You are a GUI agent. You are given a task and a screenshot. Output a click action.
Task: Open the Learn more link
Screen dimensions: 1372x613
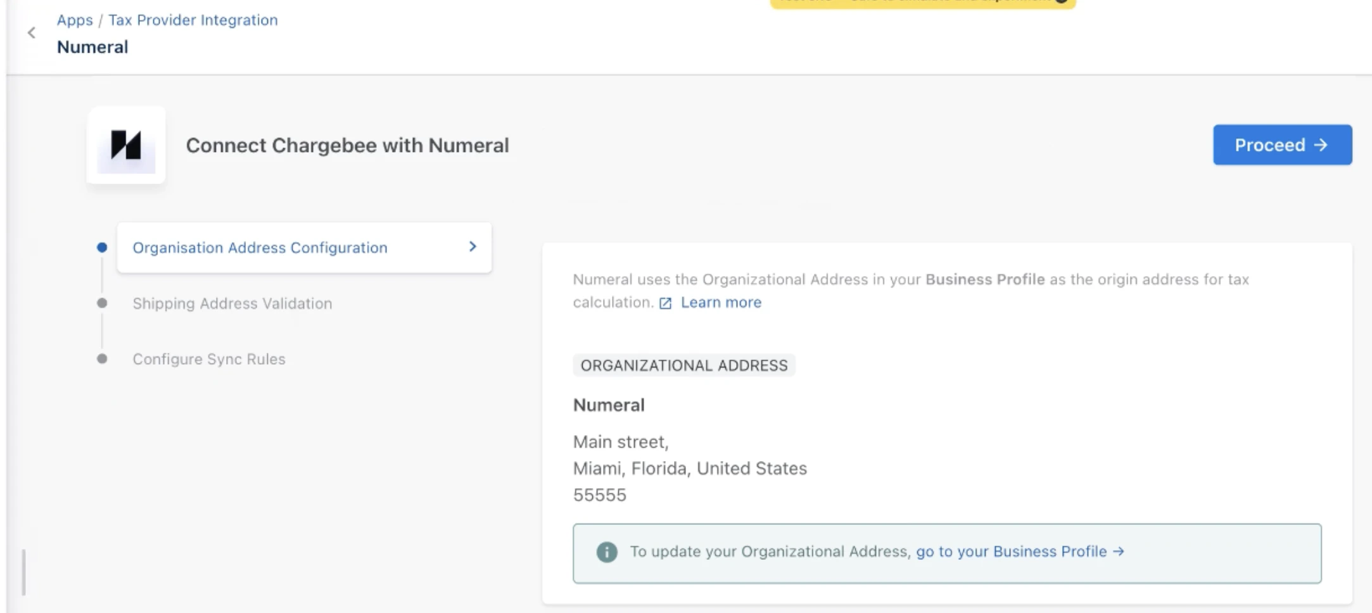tap(721, 303)
